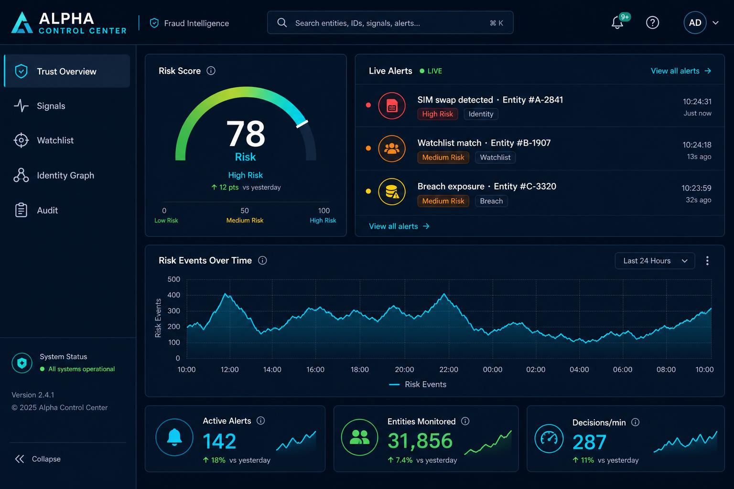Click the Watchlist crosshair target icon
This screenshot has height=489, width=734.
click(x=21, y=140)
